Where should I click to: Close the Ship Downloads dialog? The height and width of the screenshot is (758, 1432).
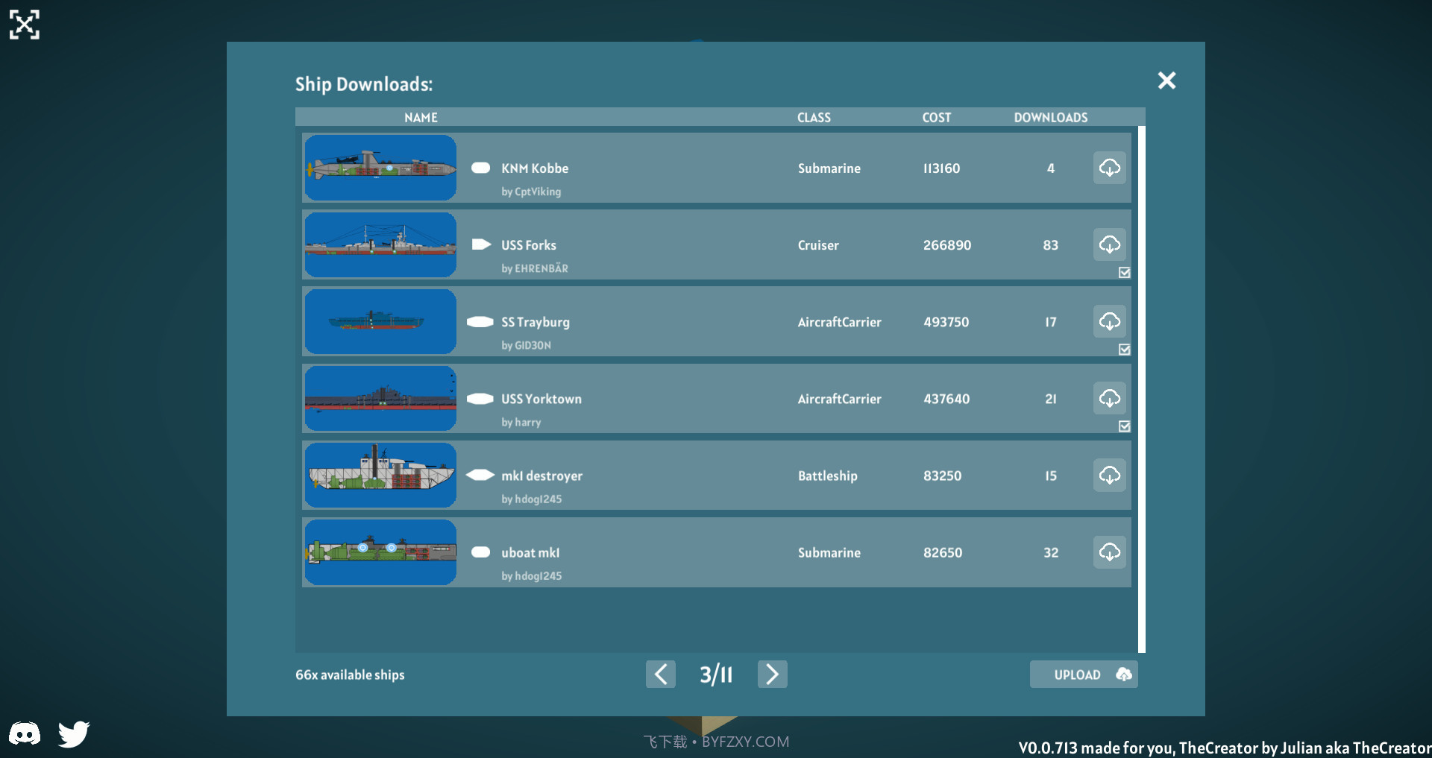[1166, 80]
